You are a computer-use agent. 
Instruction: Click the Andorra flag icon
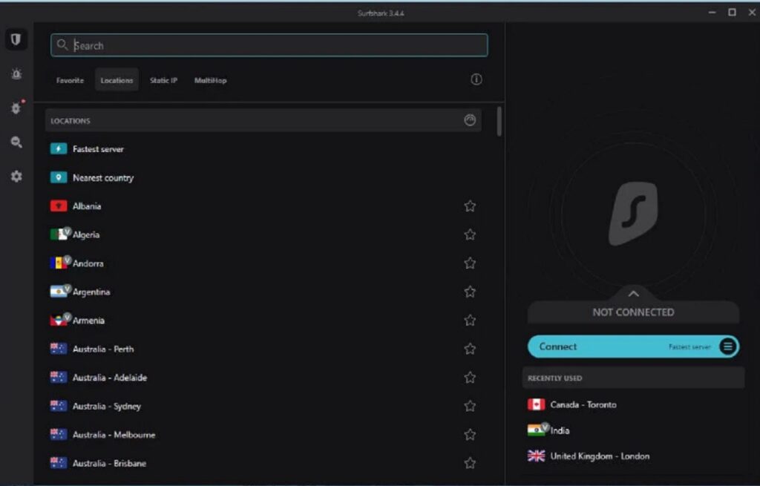pos(59,263)
